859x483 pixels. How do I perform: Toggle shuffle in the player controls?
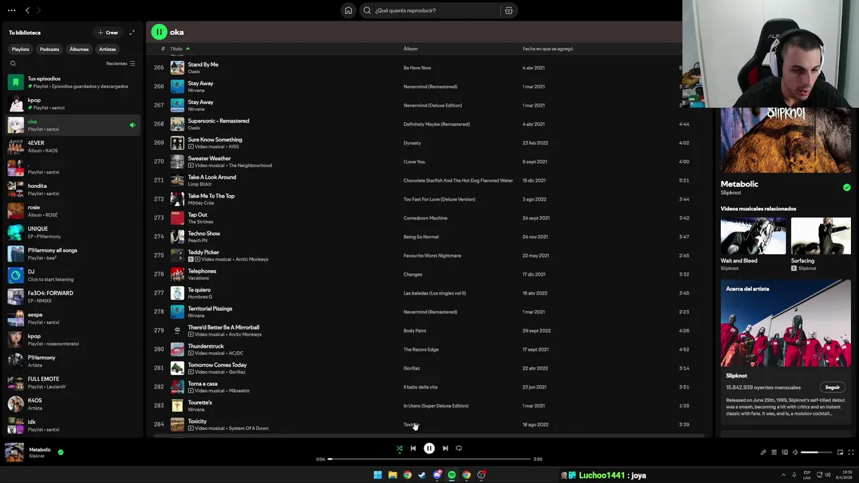pos(399,448)
